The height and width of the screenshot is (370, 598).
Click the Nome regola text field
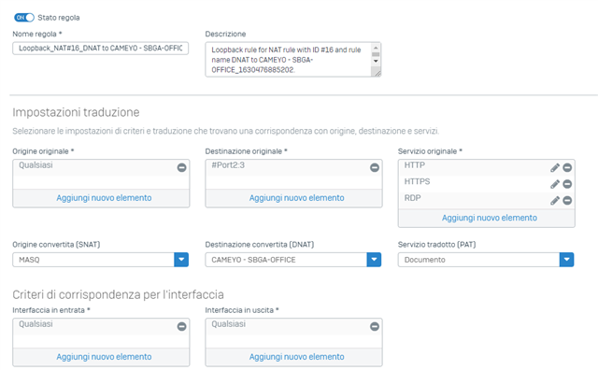tap(100, 49)
